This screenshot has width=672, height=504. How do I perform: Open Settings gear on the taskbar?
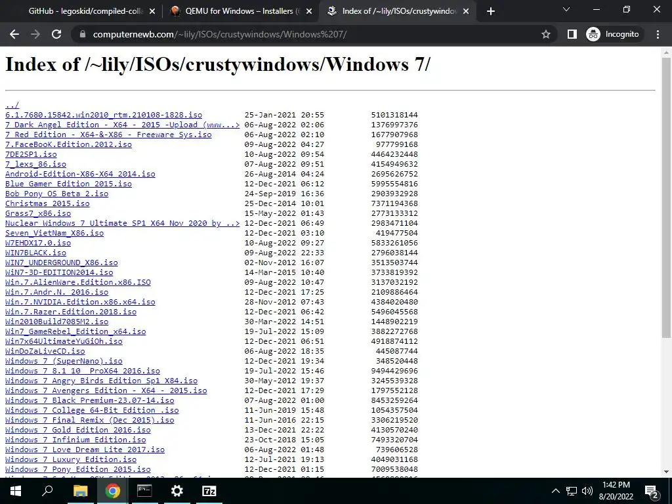(x=177, y=491)
